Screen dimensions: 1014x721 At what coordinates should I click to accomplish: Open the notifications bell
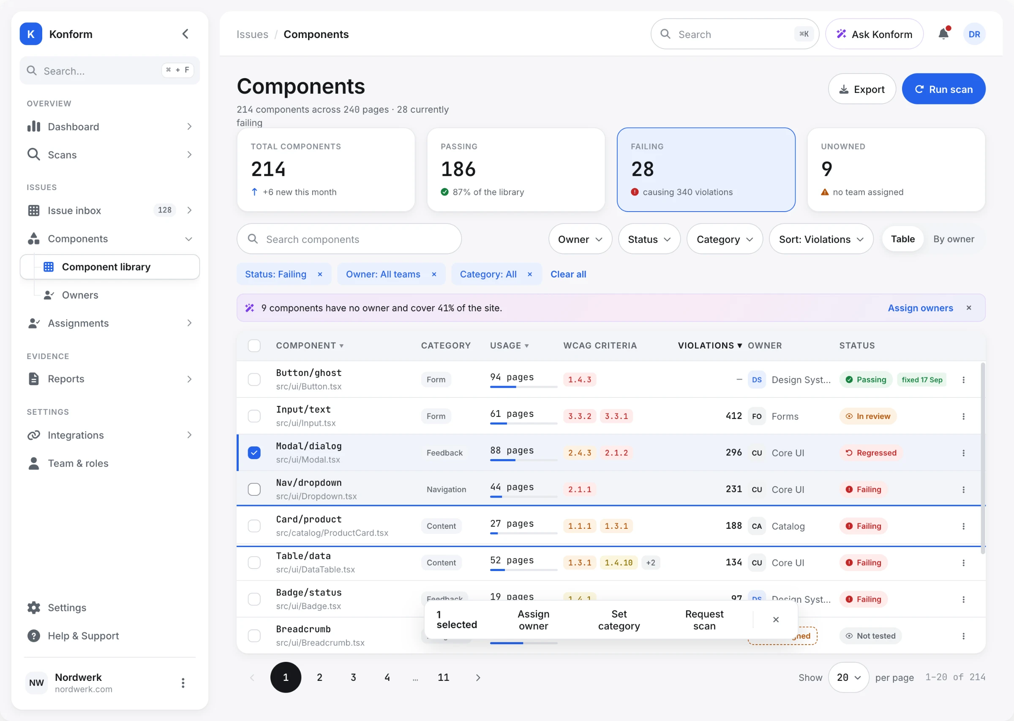click(943, 34)
